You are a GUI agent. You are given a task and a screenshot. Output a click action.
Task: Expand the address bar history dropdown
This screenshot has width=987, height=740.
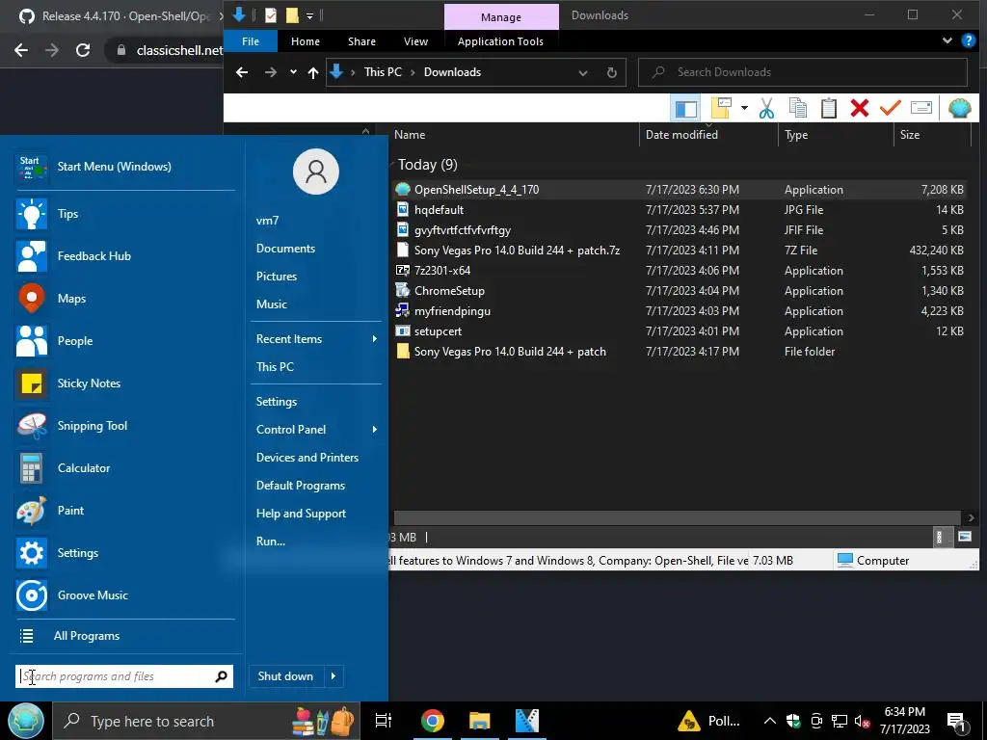(583, 73)
